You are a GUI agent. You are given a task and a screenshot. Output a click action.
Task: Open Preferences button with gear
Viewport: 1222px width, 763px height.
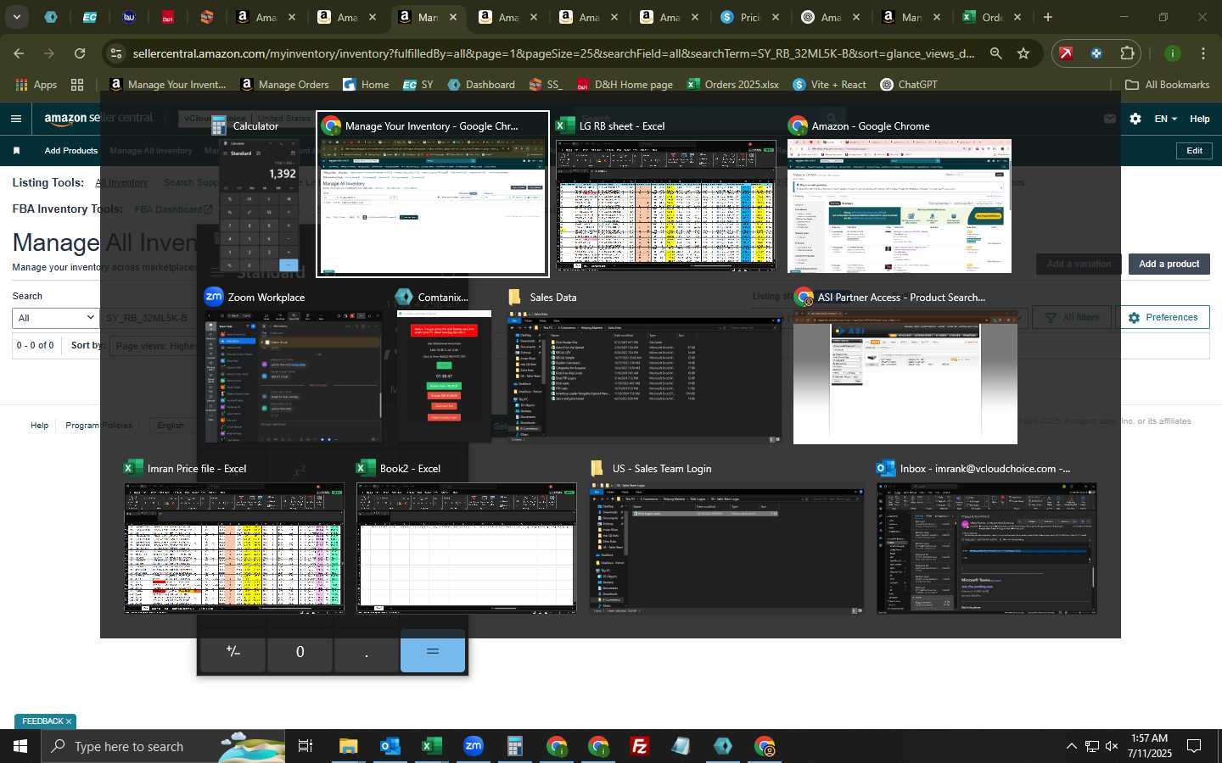[x=1163, y=317]
